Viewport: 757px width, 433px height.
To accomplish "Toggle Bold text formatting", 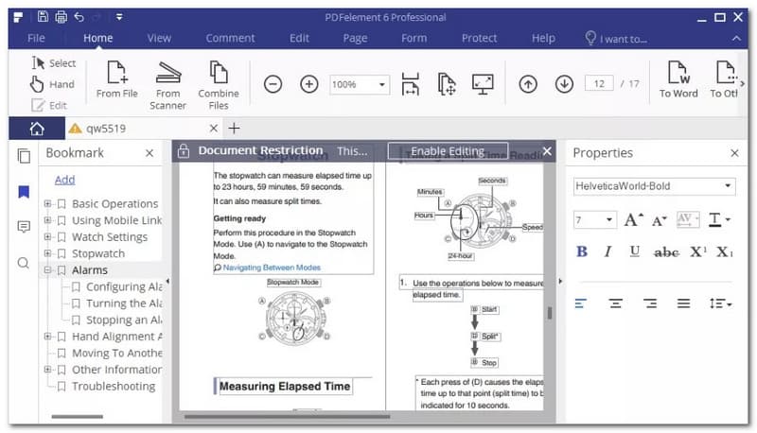I will click(x=582, y=251).
